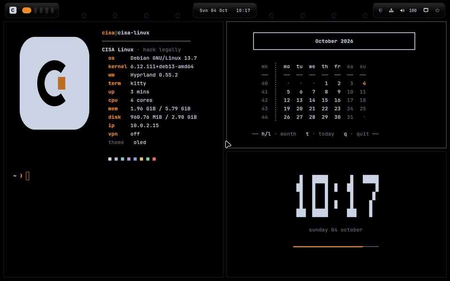This screenshot has height=281, width=450.
Task: Click the cisa@cisa-linux hostname line
Action: (x=126, y=33)
